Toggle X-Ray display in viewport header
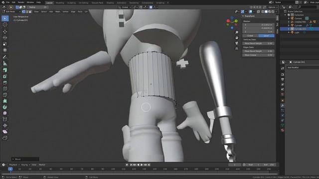 click(x=258, y=11)
